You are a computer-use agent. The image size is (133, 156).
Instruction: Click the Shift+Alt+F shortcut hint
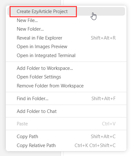103,99
